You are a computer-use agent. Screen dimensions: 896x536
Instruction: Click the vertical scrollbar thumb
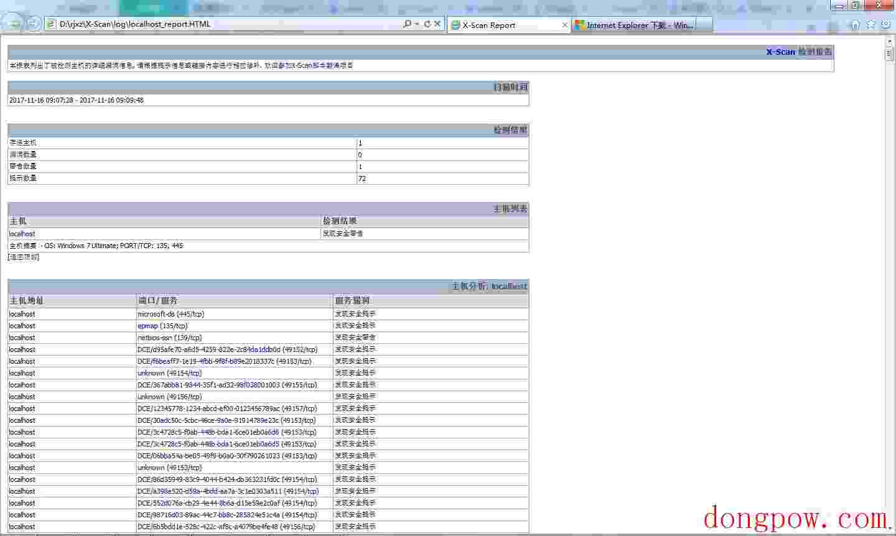coord(890,54)
